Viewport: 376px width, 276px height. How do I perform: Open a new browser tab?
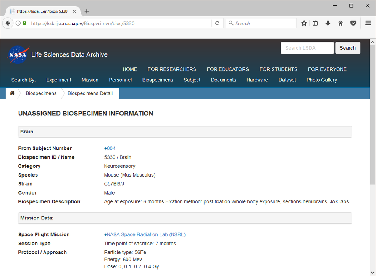click(x=87, y=11)
